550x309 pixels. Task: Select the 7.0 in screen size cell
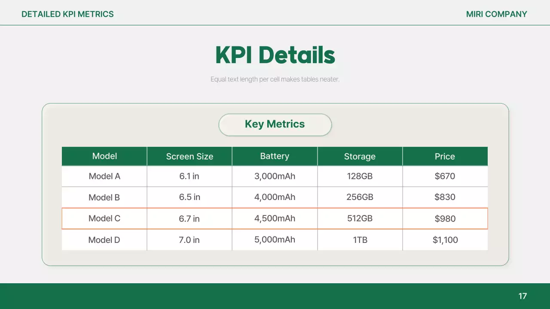(189, 240)
